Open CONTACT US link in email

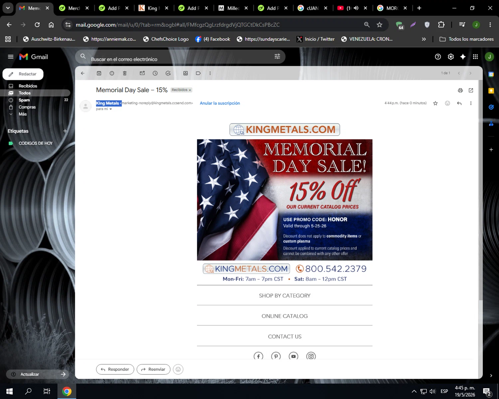[x=285, y=336]
